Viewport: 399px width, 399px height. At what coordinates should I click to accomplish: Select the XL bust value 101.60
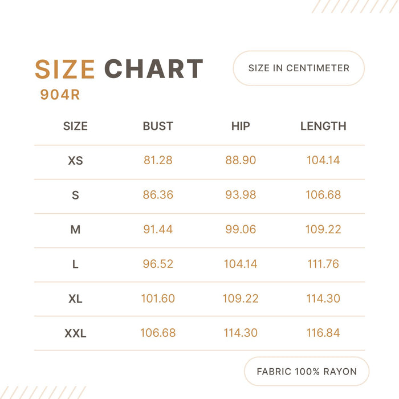[x=158, y=299]
